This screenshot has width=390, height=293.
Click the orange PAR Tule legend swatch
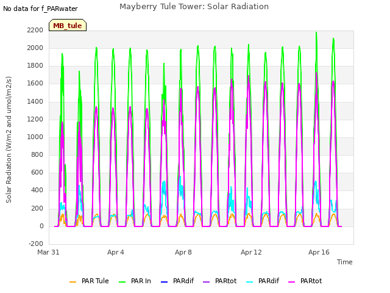pos(73,282)
